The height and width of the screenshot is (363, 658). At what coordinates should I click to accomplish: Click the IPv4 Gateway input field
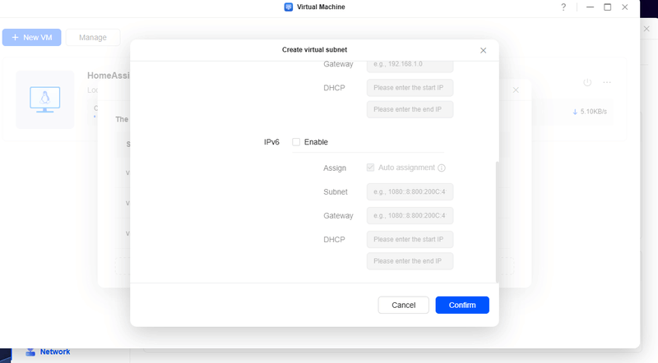[x=410, y=64]
